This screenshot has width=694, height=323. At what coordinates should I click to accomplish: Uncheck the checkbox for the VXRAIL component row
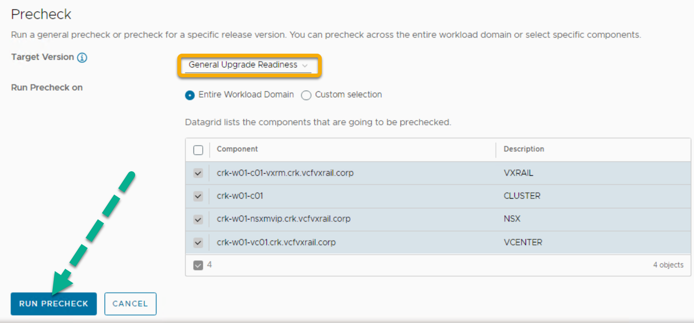[x=198, y=173]
